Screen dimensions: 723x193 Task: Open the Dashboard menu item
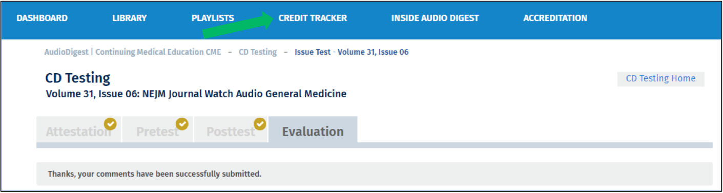(42, 18)
